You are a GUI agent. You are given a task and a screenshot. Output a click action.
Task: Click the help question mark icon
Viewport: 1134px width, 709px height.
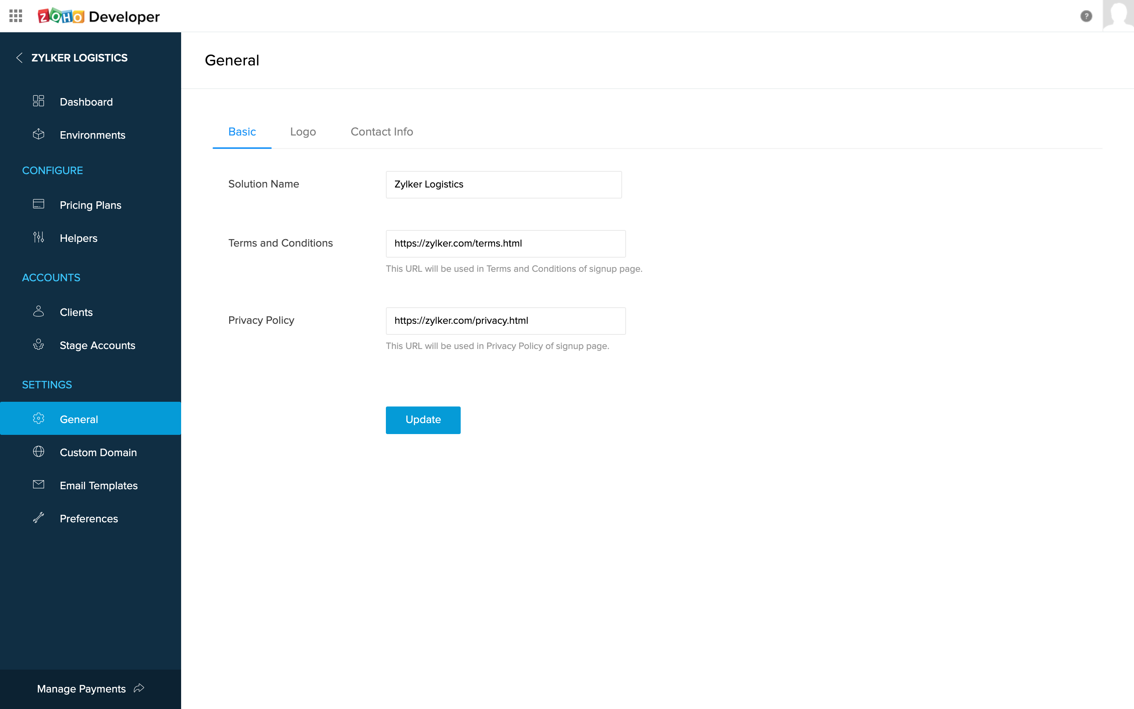click(x=1086, y=16)
